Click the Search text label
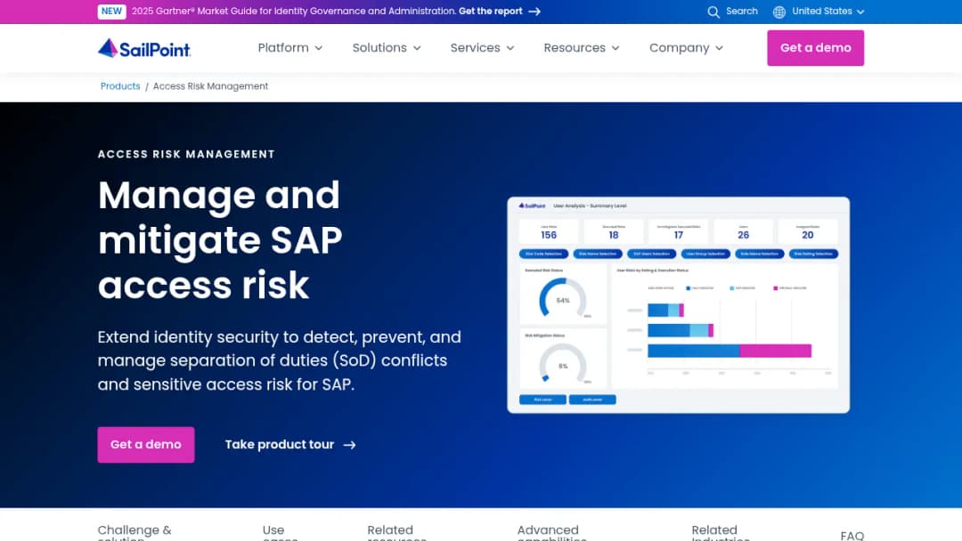 pos(741,12)
